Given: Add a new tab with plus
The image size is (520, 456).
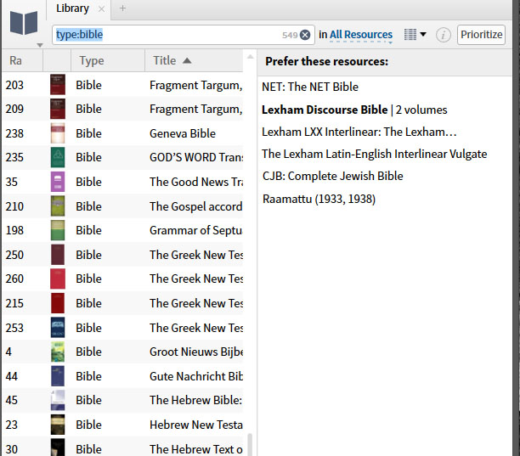Looking at the screenshot, I should (122, 8).
